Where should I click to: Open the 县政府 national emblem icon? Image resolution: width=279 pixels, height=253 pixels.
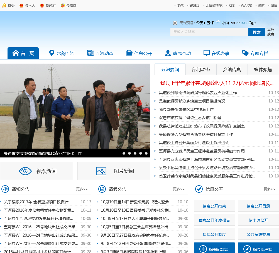[42, 6]
